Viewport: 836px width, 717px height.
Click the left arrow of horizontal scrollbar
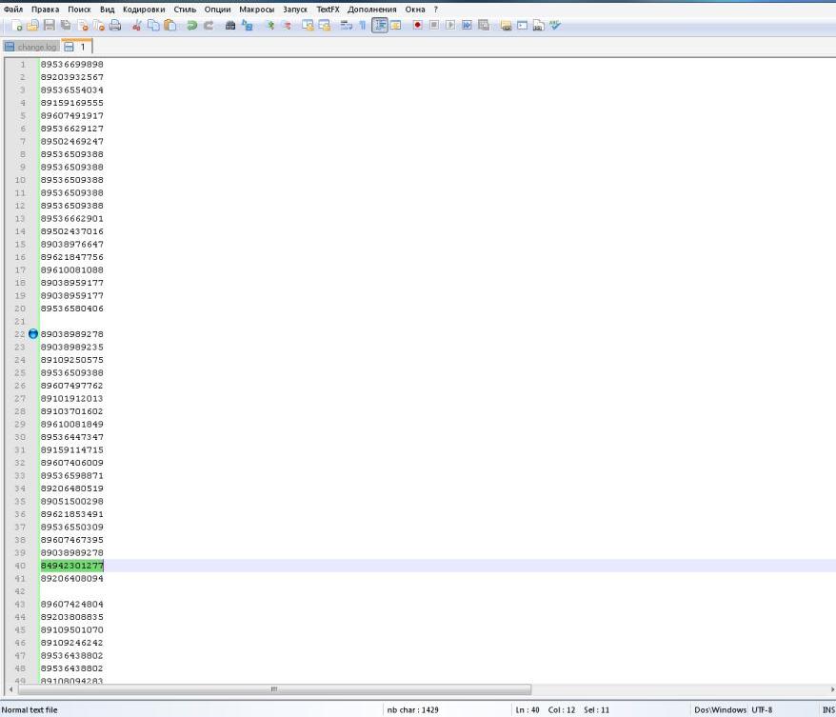(x=10, y=689)
